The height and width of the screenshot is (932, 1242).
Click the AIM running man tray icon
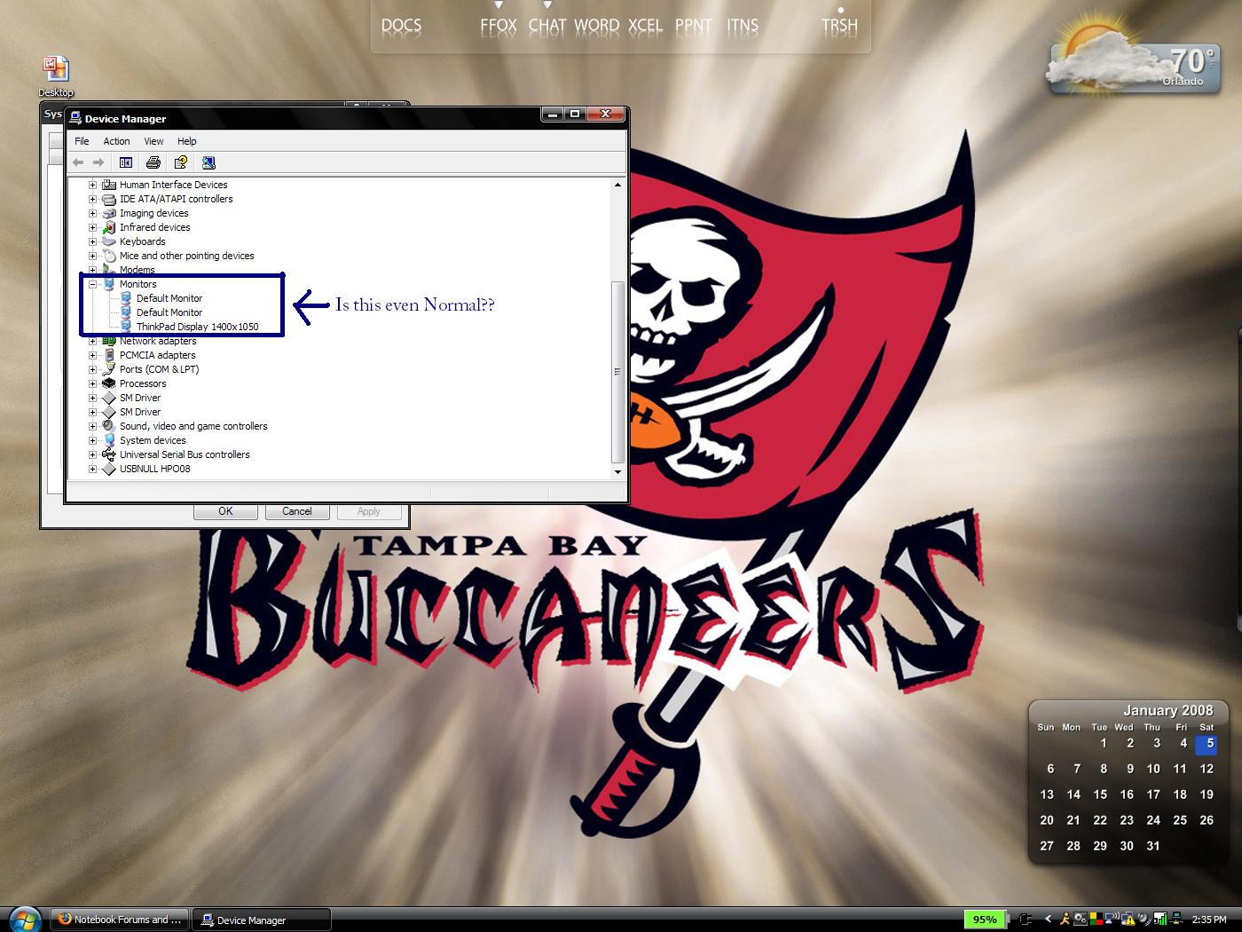point(1065,920)
